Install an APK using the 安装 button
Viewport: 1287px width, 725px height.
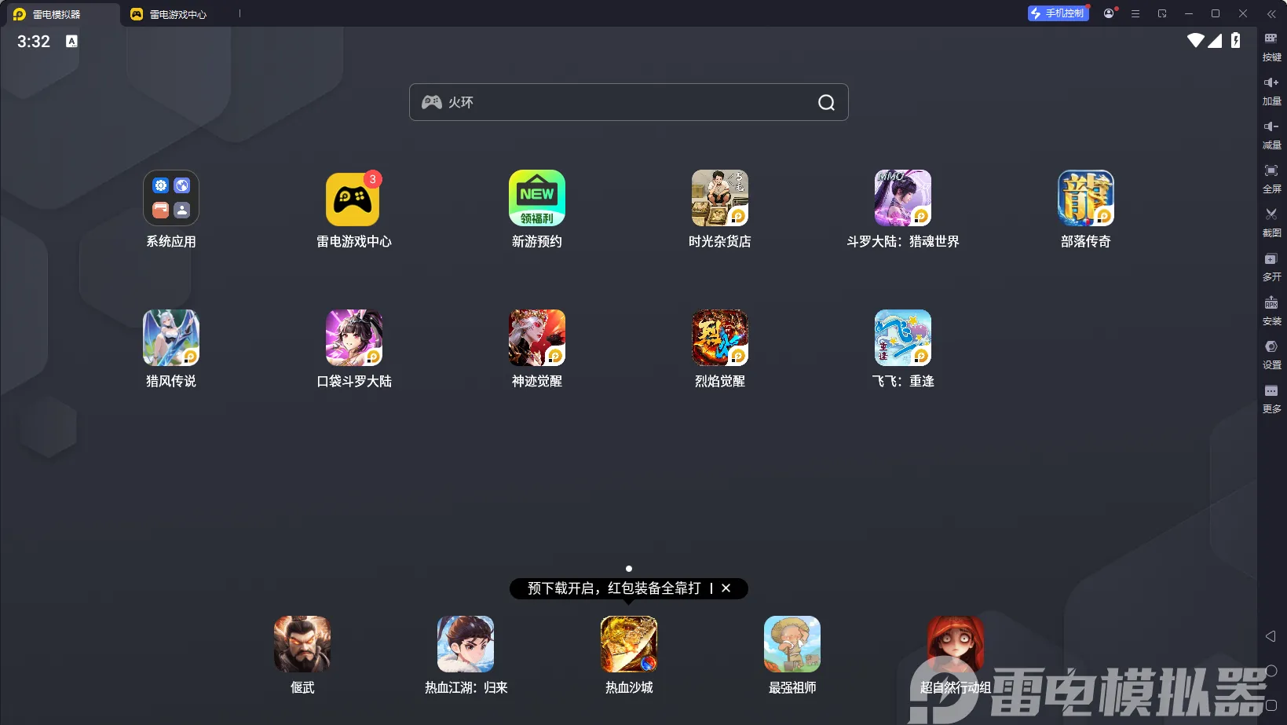click(1271, 310)
